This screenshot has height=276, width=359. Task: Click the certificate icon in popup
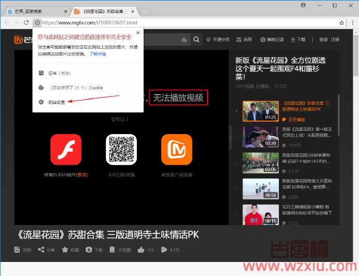tap(41, 73)
